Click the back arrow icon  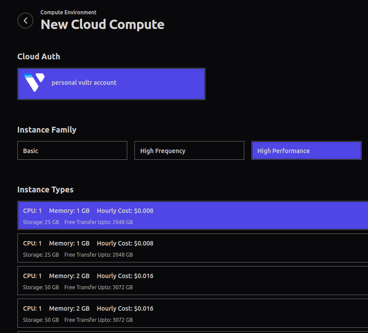25,21
